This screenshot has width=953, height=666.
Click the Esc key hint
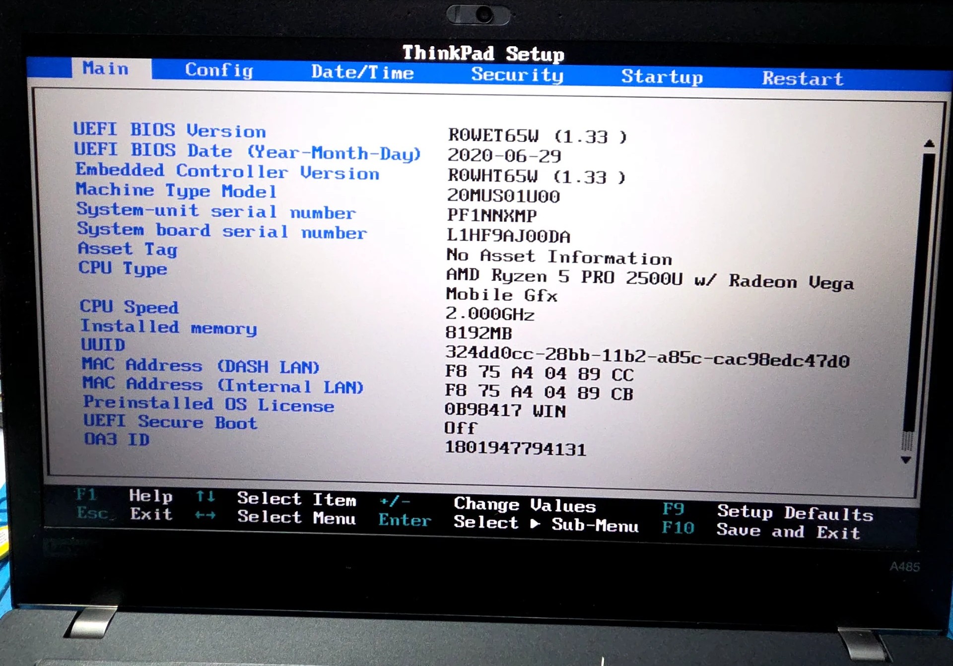tap(92, 513)
